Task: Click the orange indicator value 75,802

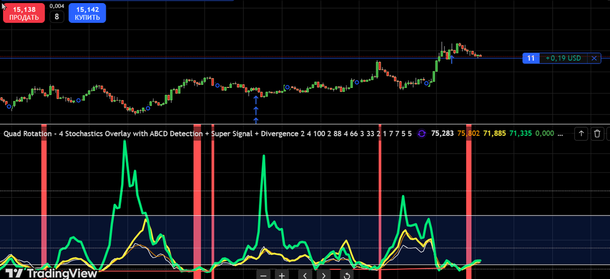Action: (x=468, y=134)
